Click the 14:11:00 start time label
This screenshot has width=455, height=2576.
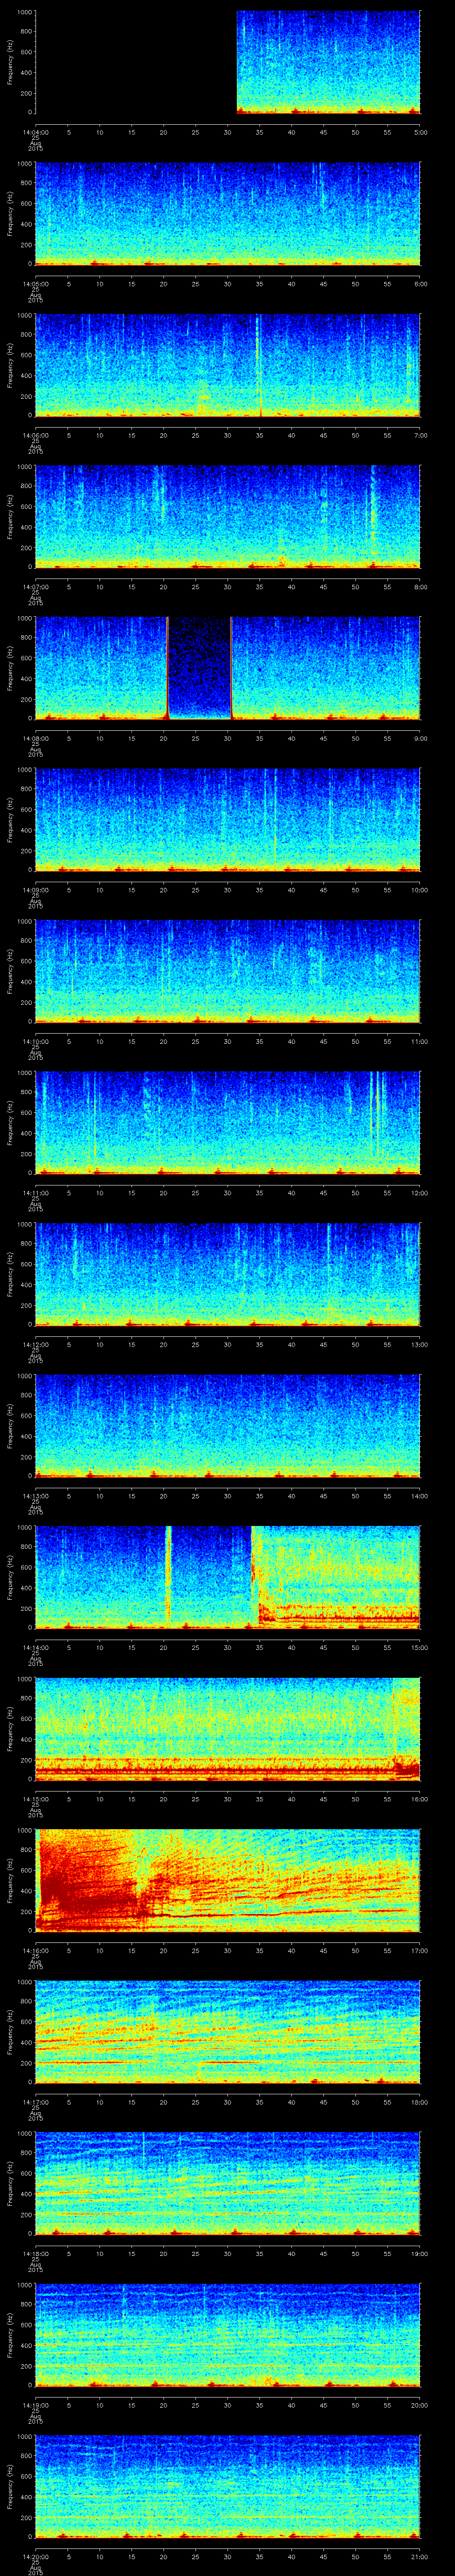tap(35, 1193)
